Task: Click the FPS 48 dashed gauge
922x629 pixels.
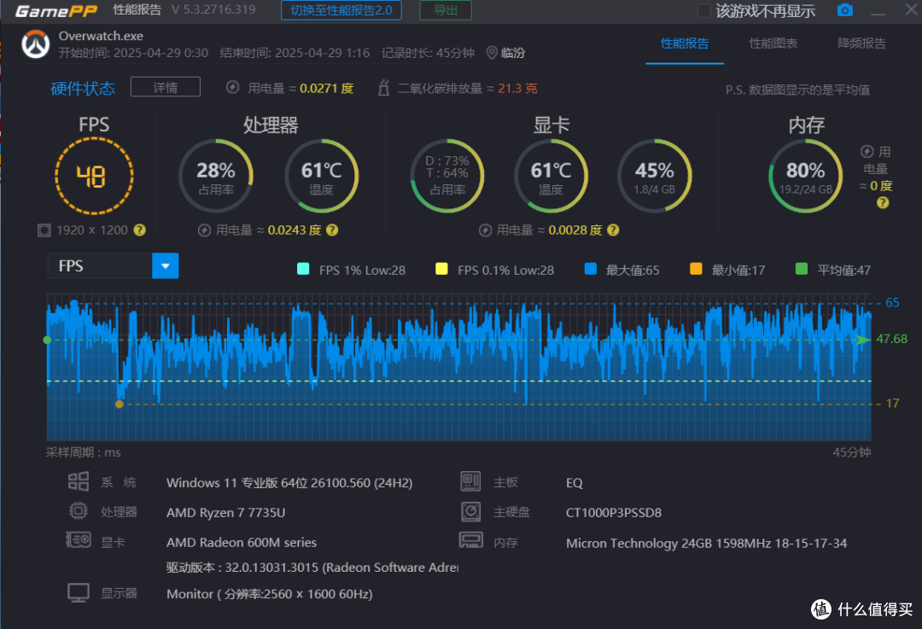Action: 94,176
